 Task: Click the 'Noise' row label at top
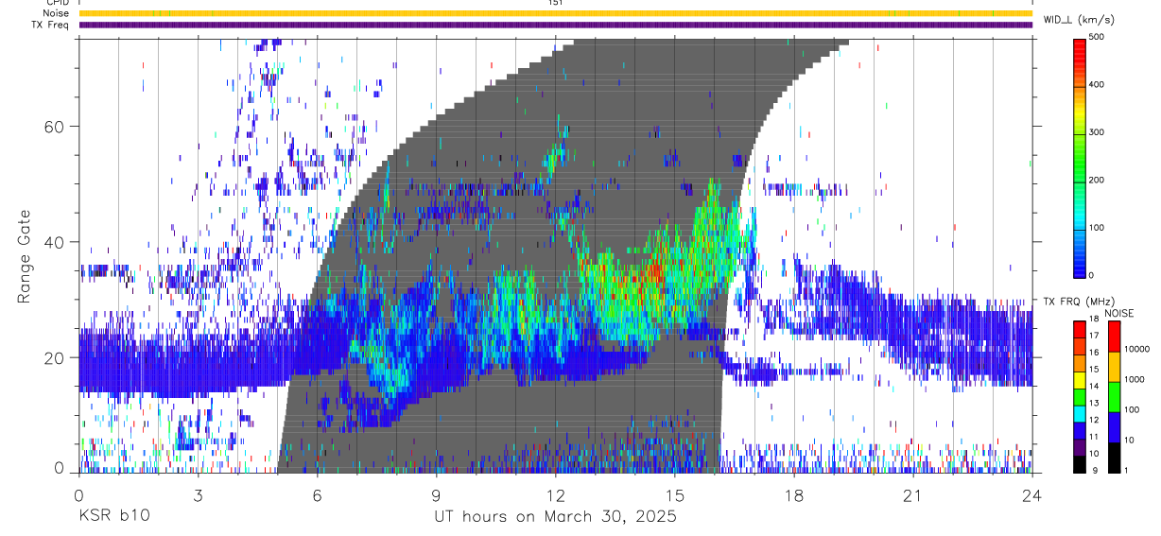tap(57, 13)
